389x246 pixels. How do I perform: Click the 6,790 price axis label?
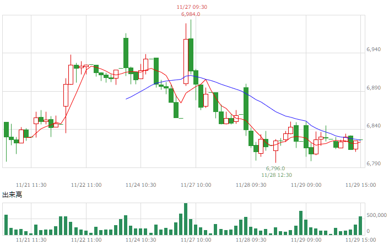coord(374,164)
